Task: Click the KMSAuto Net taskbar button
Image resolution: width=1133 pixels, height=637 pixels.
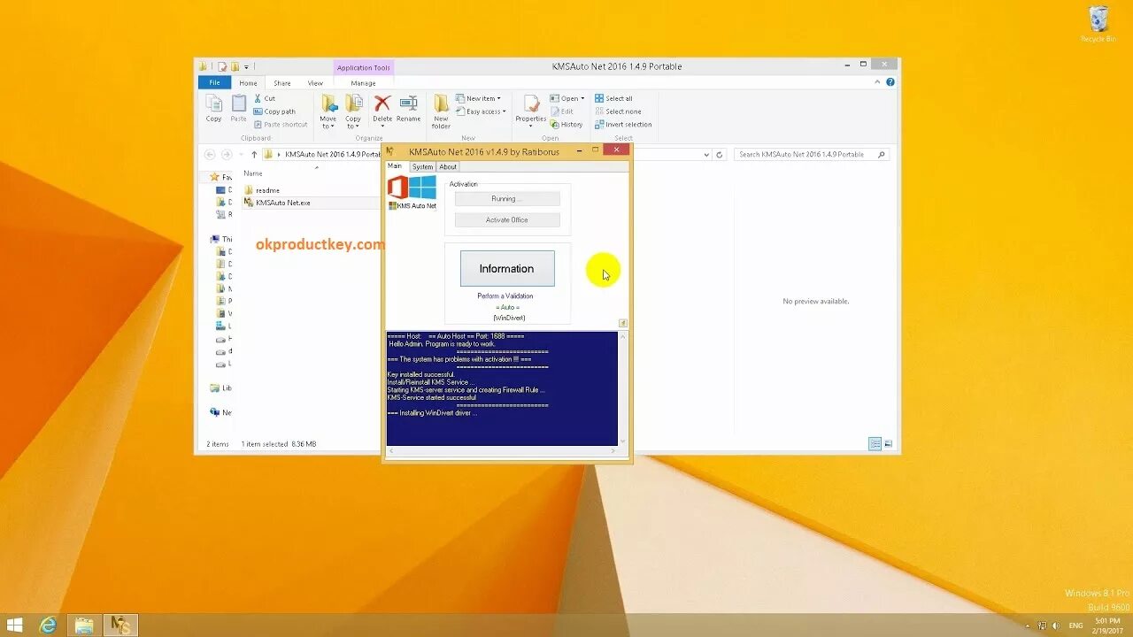Action: point(120,625)
